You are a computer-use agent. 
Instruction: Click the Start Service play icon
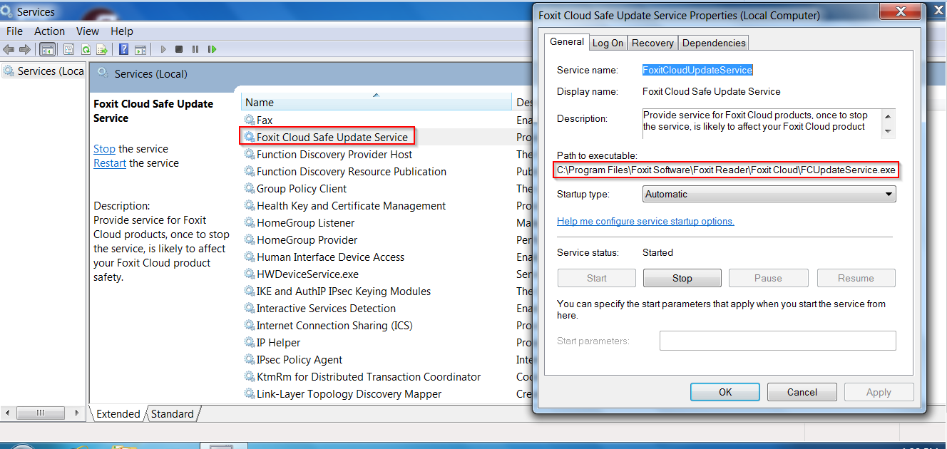coord(163,49)
